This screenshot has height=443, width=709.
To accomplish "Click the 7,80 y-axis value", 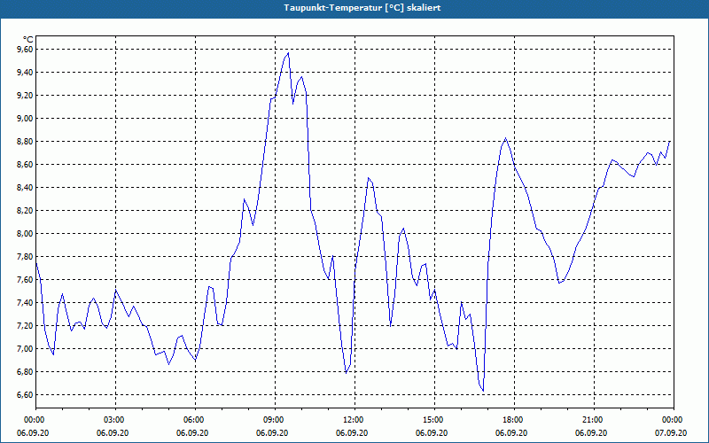I will click(24, 257).
